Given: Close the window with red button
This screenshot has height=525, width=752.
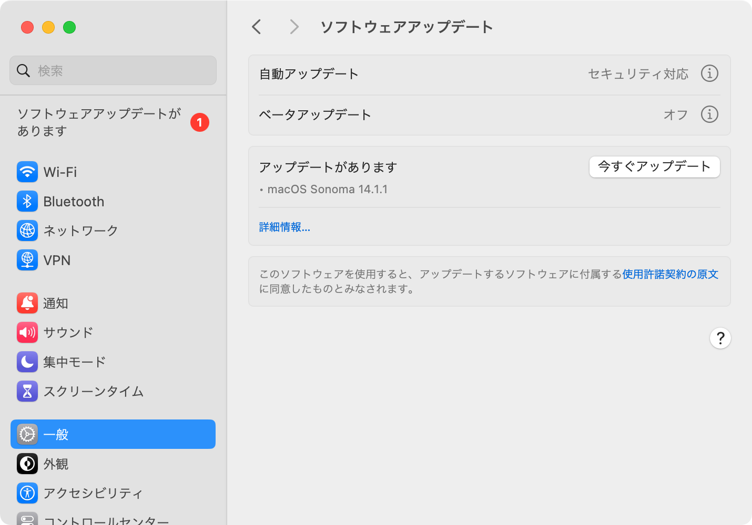Looking at the screenshot, I should click(27, 27).
